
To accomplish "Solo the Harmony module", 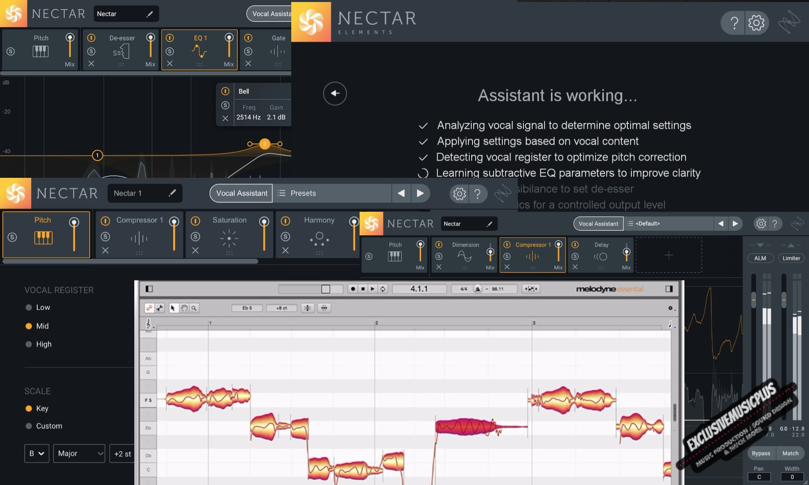I will 285,236.
